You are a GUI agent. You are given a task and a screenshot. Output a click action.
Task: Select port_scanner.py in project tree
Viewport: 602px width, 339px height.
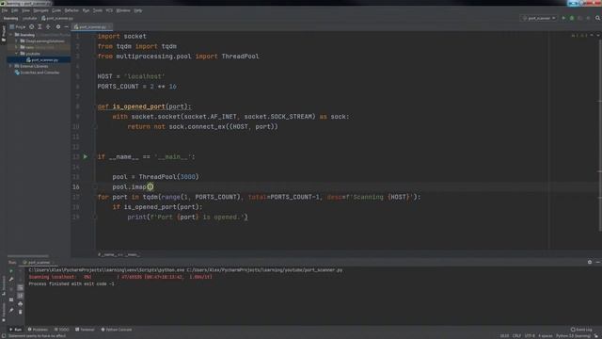(42, 60)
